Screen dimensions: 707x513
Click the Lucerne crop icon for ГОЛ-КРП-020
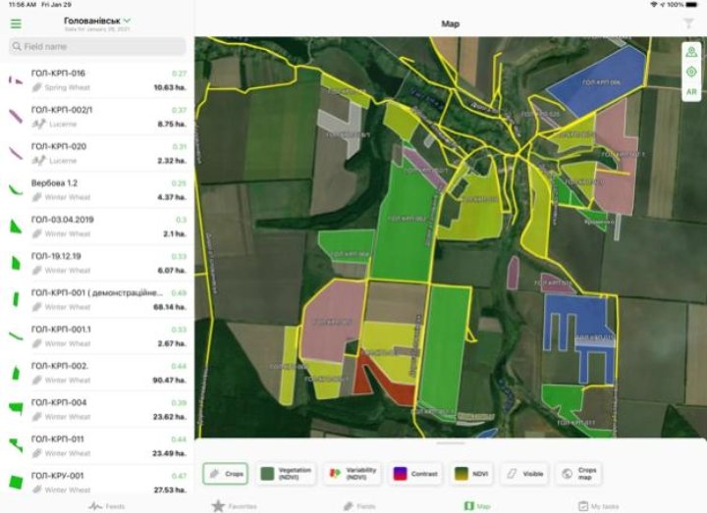click(38, 160)
